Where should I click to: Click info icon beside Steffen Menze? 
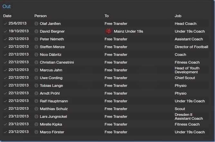click(x=36, y=47)
